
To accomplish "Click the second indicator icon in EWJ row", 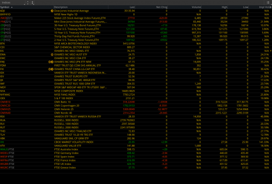I will 52,62.
